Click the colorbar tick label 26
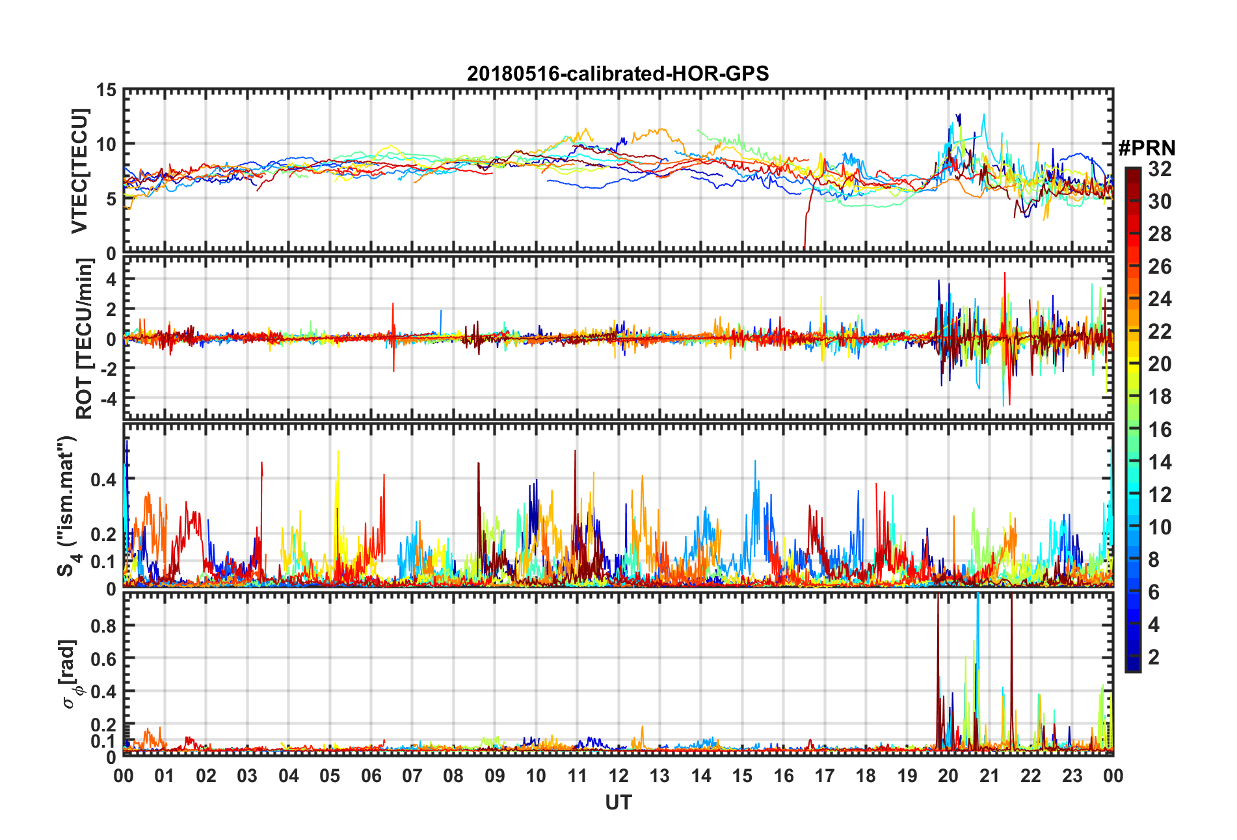 (1160, 267)
